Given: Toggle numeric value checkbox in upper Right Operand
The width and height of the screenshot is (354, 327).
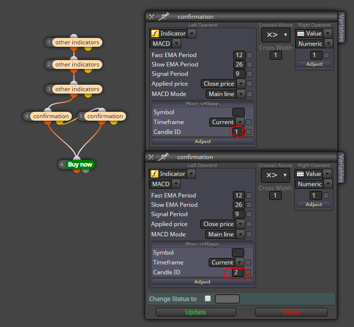Looking at the screenshot, I should (326, 55).
